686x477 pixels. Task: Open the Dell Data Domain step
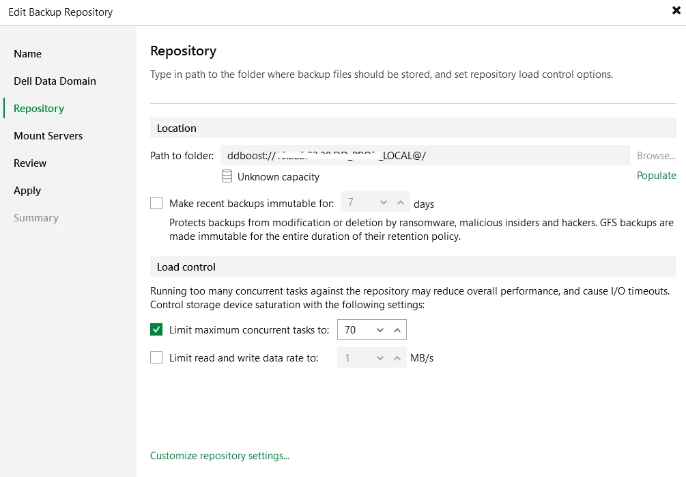coord(55,81)
